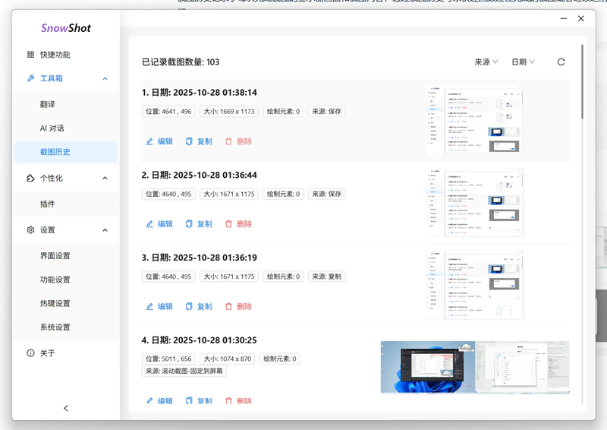Viewport: 607px width, 430px height.
Task: Click the 工具箱 wrench icon
Action: coord(30,78)
